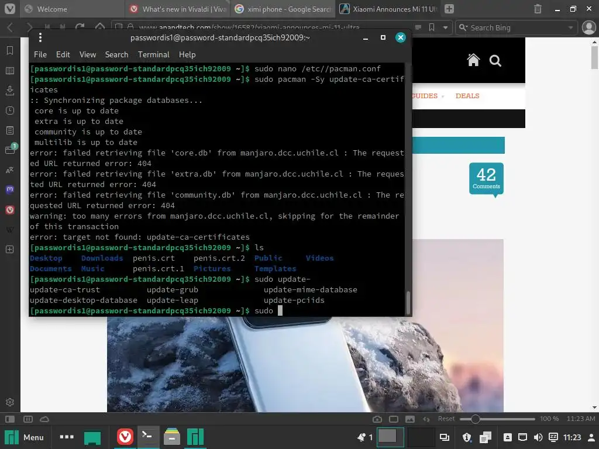This screenshot has height=449, width=599.
Task: Open the terminal Edit menu
Action: point(63,54)
